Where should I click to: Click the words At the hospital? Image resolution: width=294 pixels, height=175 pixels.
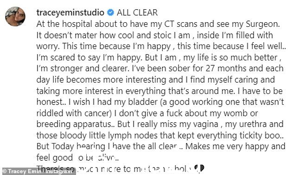(64, 24)
